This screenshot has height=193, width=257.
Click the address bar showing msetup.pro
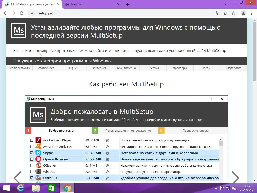(121, 13)
